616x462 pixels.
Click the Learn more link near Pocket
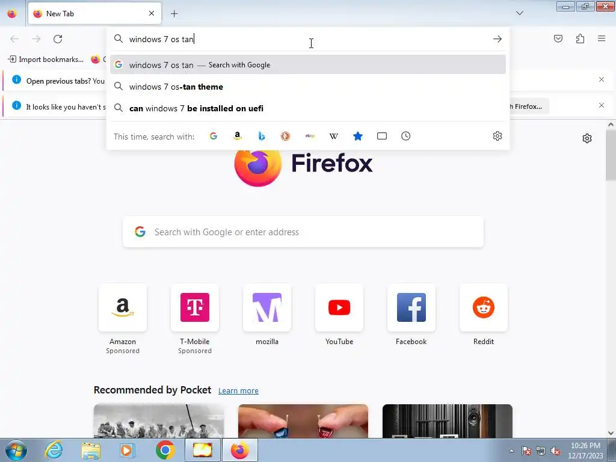[238, 390]
